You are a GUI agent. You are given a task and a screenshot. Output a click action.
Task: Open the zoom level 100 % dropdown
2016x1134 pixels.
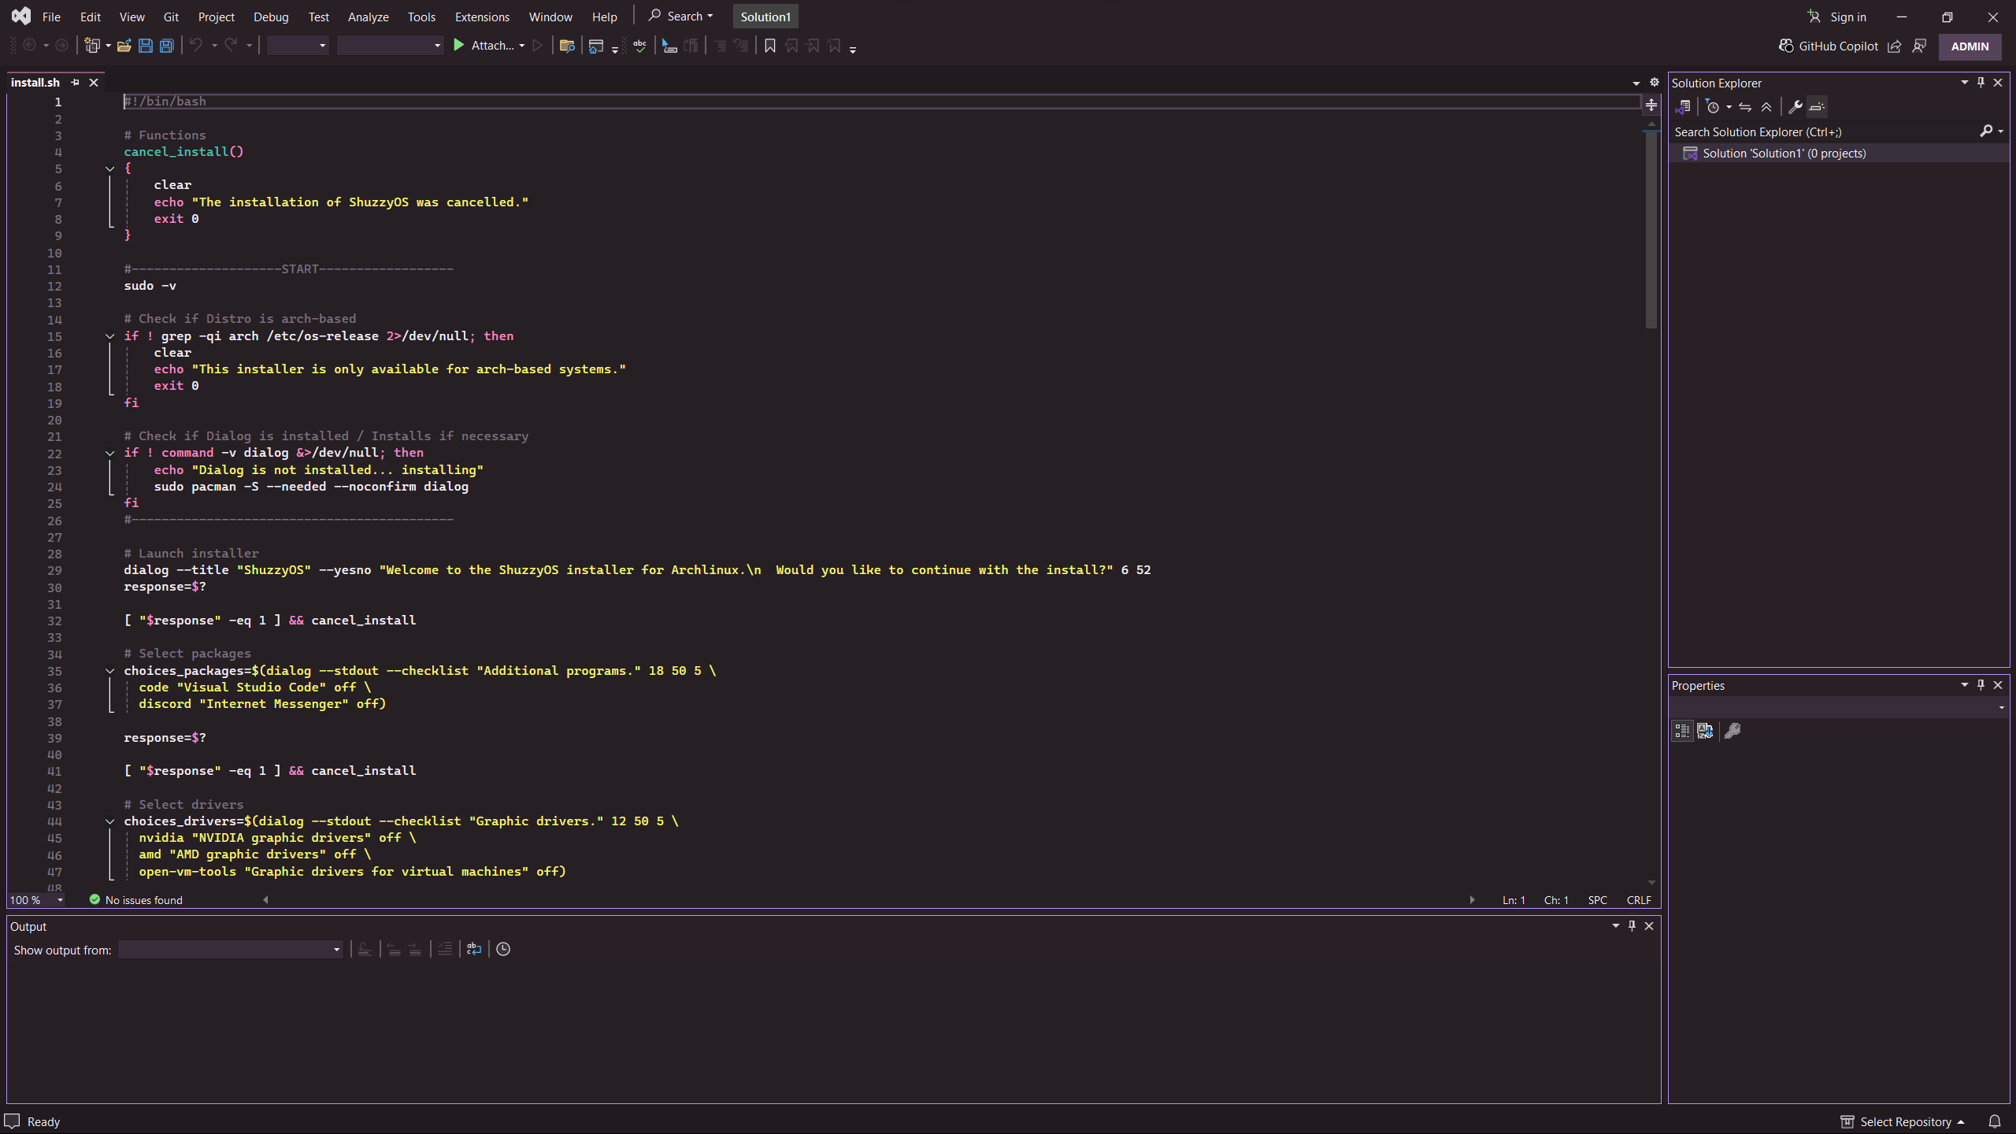coord(37,900)
